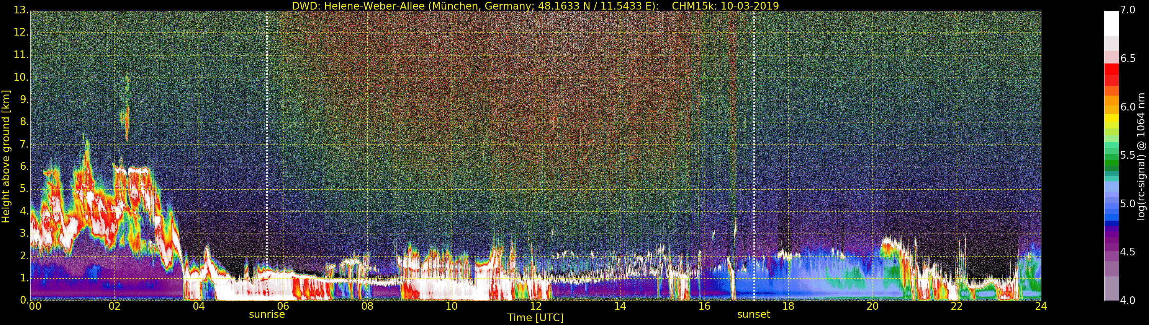Viewport: 1149px width, 325px height.
Task: Click the station title "DWD: Helene-Weber-Allee (München, Germany)"
Action: tap(475, 6)
